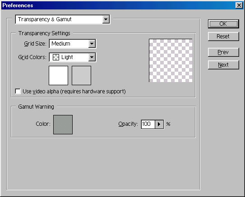Open the Gamut Warning color swatch
The width and height of the screenshot is (245, 197).
coord(63,124)
